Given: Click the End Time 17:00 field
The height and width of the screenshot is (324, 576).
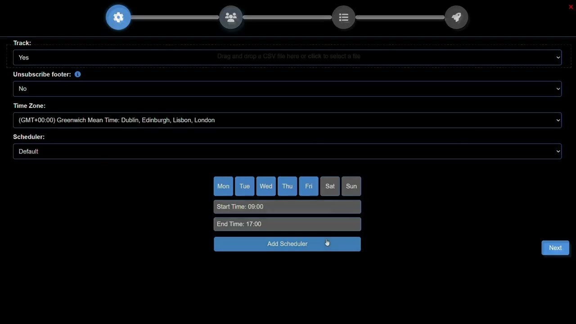Looking at the screenshot, I should click(287, 224).
